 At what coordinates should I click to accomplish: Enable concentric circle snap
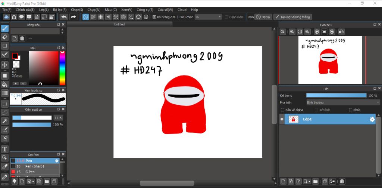[x=123, y=17]
